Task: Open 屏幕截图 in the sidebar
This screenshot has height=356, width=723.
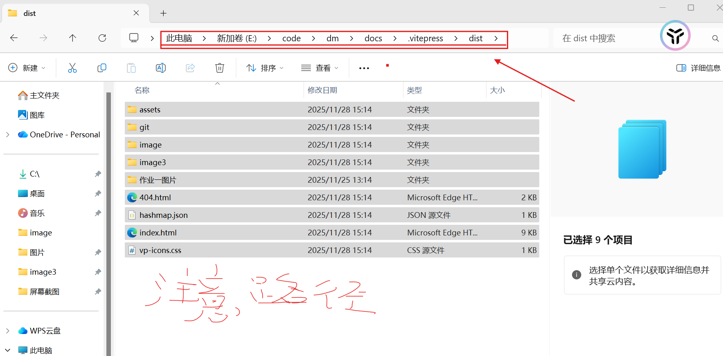Action: 39,291
